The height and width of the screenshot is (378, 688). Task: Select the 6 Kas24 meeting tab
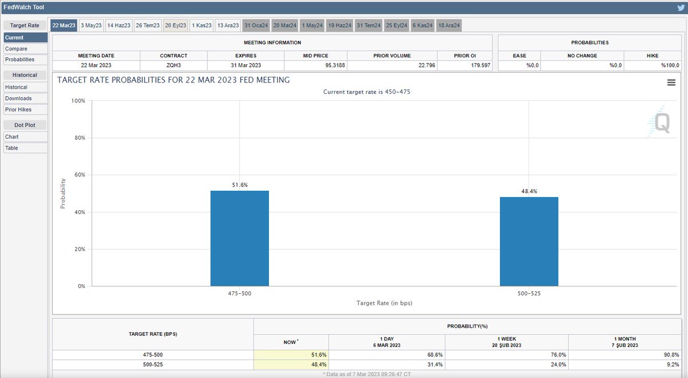(x=423, y=25)
